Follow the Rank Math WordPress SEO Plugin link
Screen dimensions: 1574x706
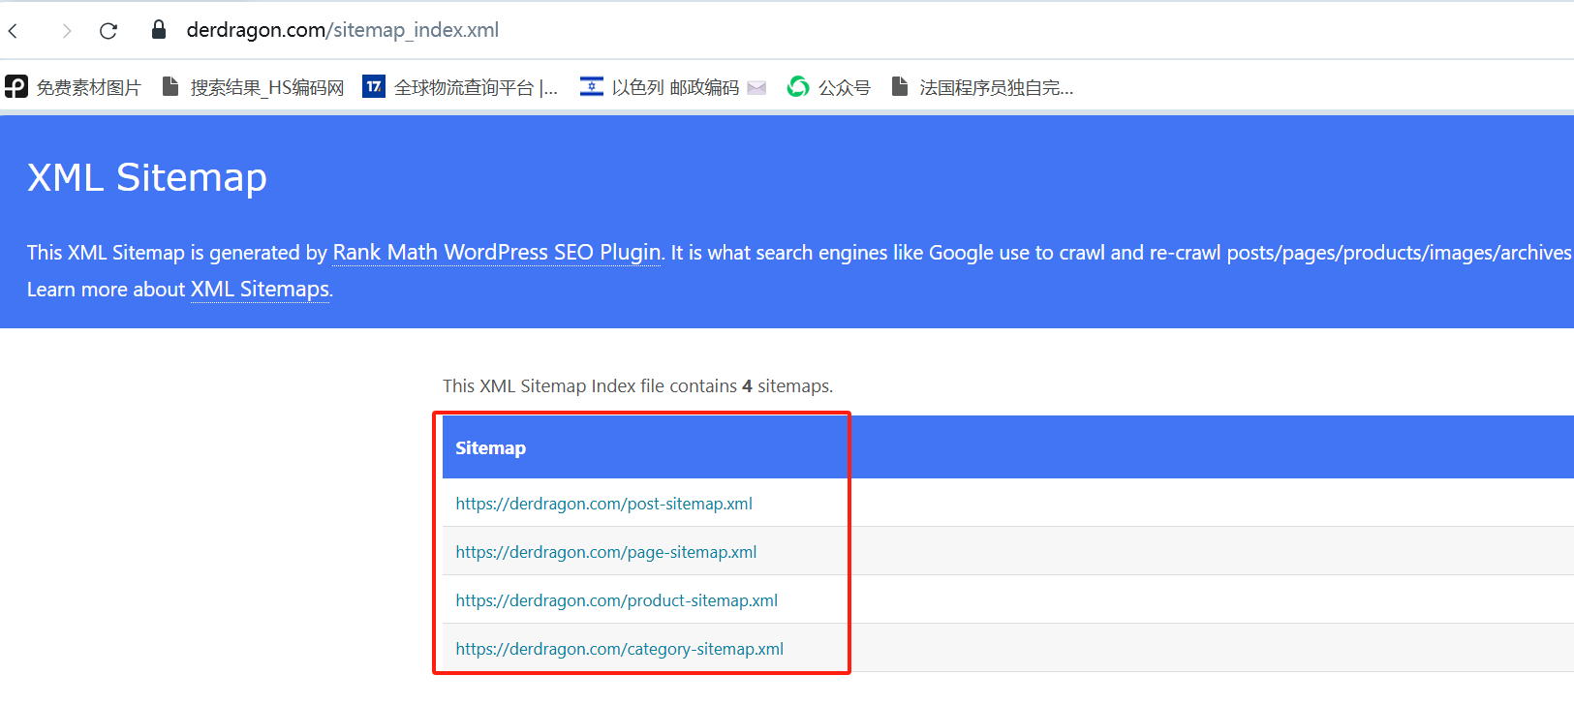[x=497, y=253]
